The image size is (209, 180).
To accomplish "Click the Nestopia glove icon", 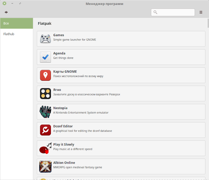I will pos(45,112).
